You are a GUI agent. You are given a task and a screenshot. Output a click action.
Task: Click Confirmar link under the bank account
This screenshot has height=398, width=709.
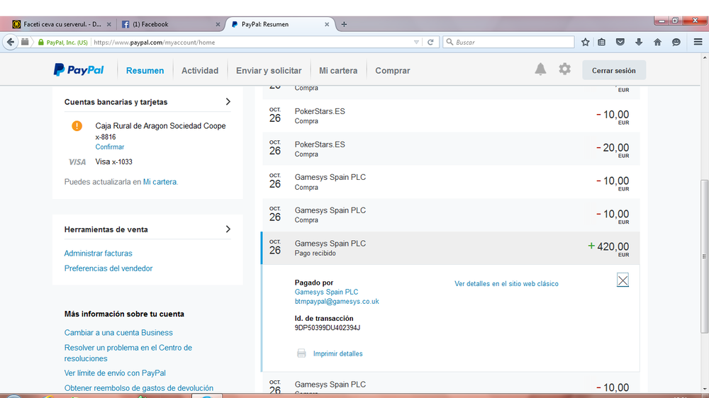pos(110,147)
